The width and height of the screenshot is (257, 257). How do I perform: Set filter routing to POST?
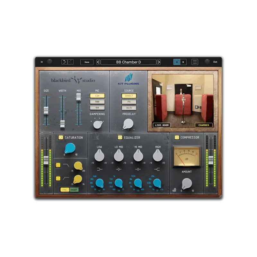74,190
